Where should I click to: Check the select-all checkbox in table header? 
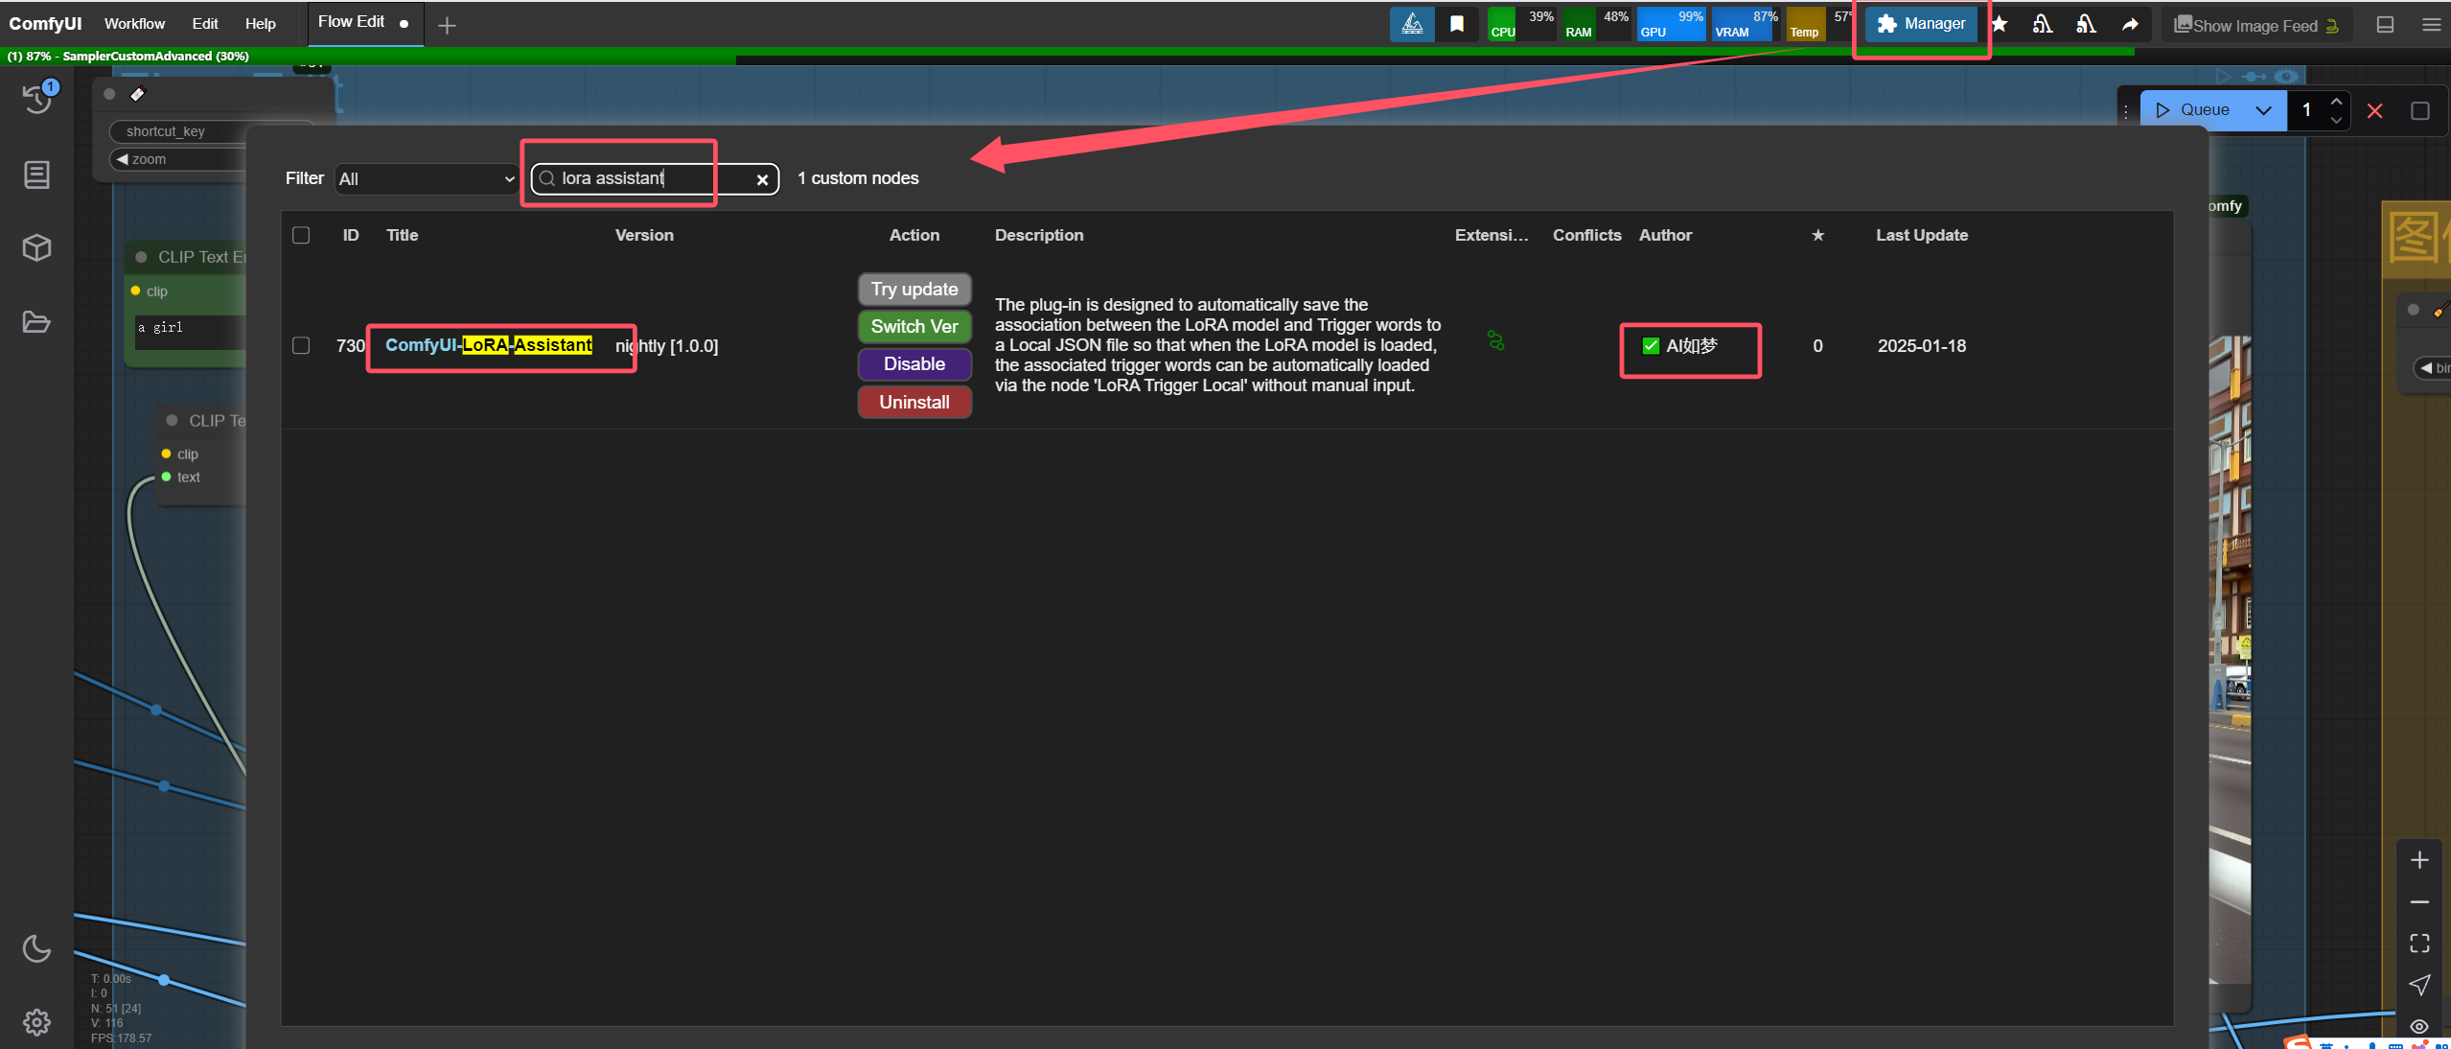coord(301,235)
